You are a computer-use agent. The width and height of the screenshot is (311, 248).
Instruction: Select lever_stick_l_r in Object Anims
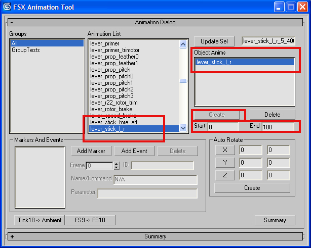tap(244, 62)
